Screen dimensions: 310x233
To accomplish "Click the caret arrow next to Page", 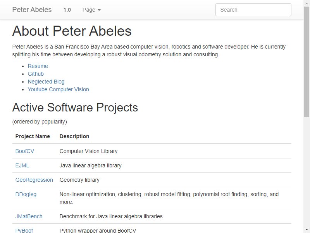I will tap(99, 10).
